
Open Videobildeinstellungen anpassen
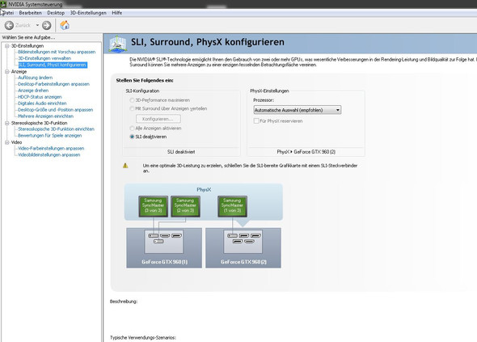pyautogui.click(x=49, y=154)
